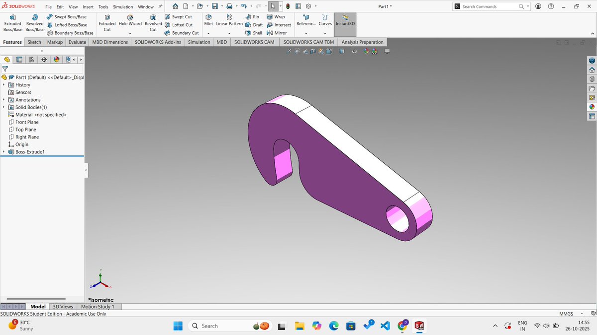Select Front Plane in the tree
This screenshot has height=335, width=597.
click(27, 122)
